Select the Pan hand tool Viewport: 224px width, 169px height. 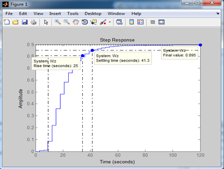click(x=76, y=22)
